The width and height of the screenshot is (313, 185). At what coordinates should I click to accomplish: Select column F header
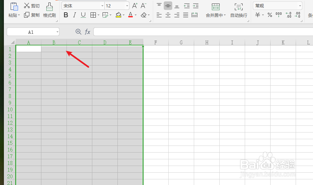click(156, 42)
